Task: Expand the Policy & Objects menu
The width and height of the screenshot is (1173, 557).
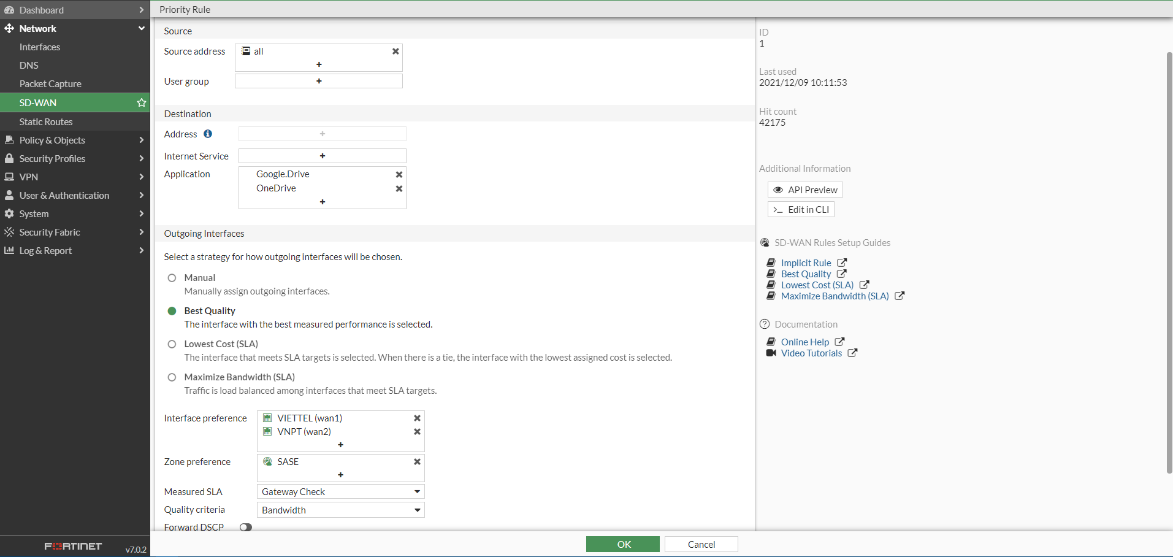Action: point(75,140)
